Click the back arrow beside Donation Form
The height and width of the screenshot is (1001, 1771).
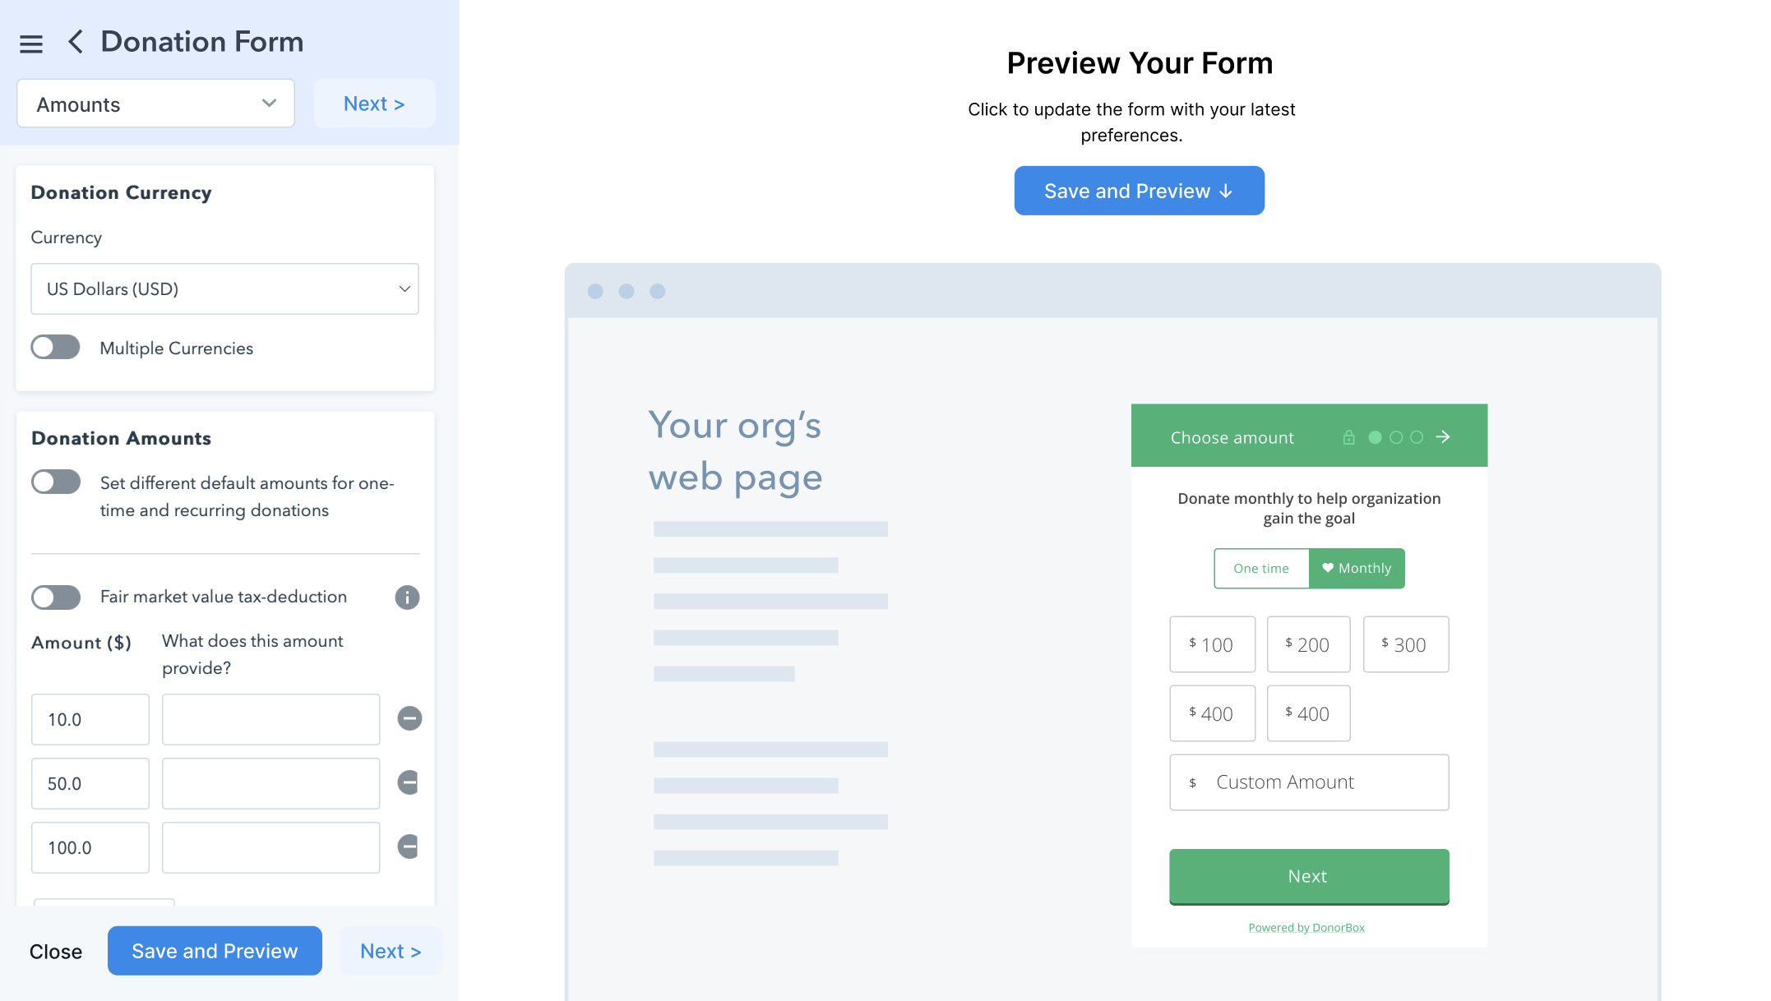point(76,42)
